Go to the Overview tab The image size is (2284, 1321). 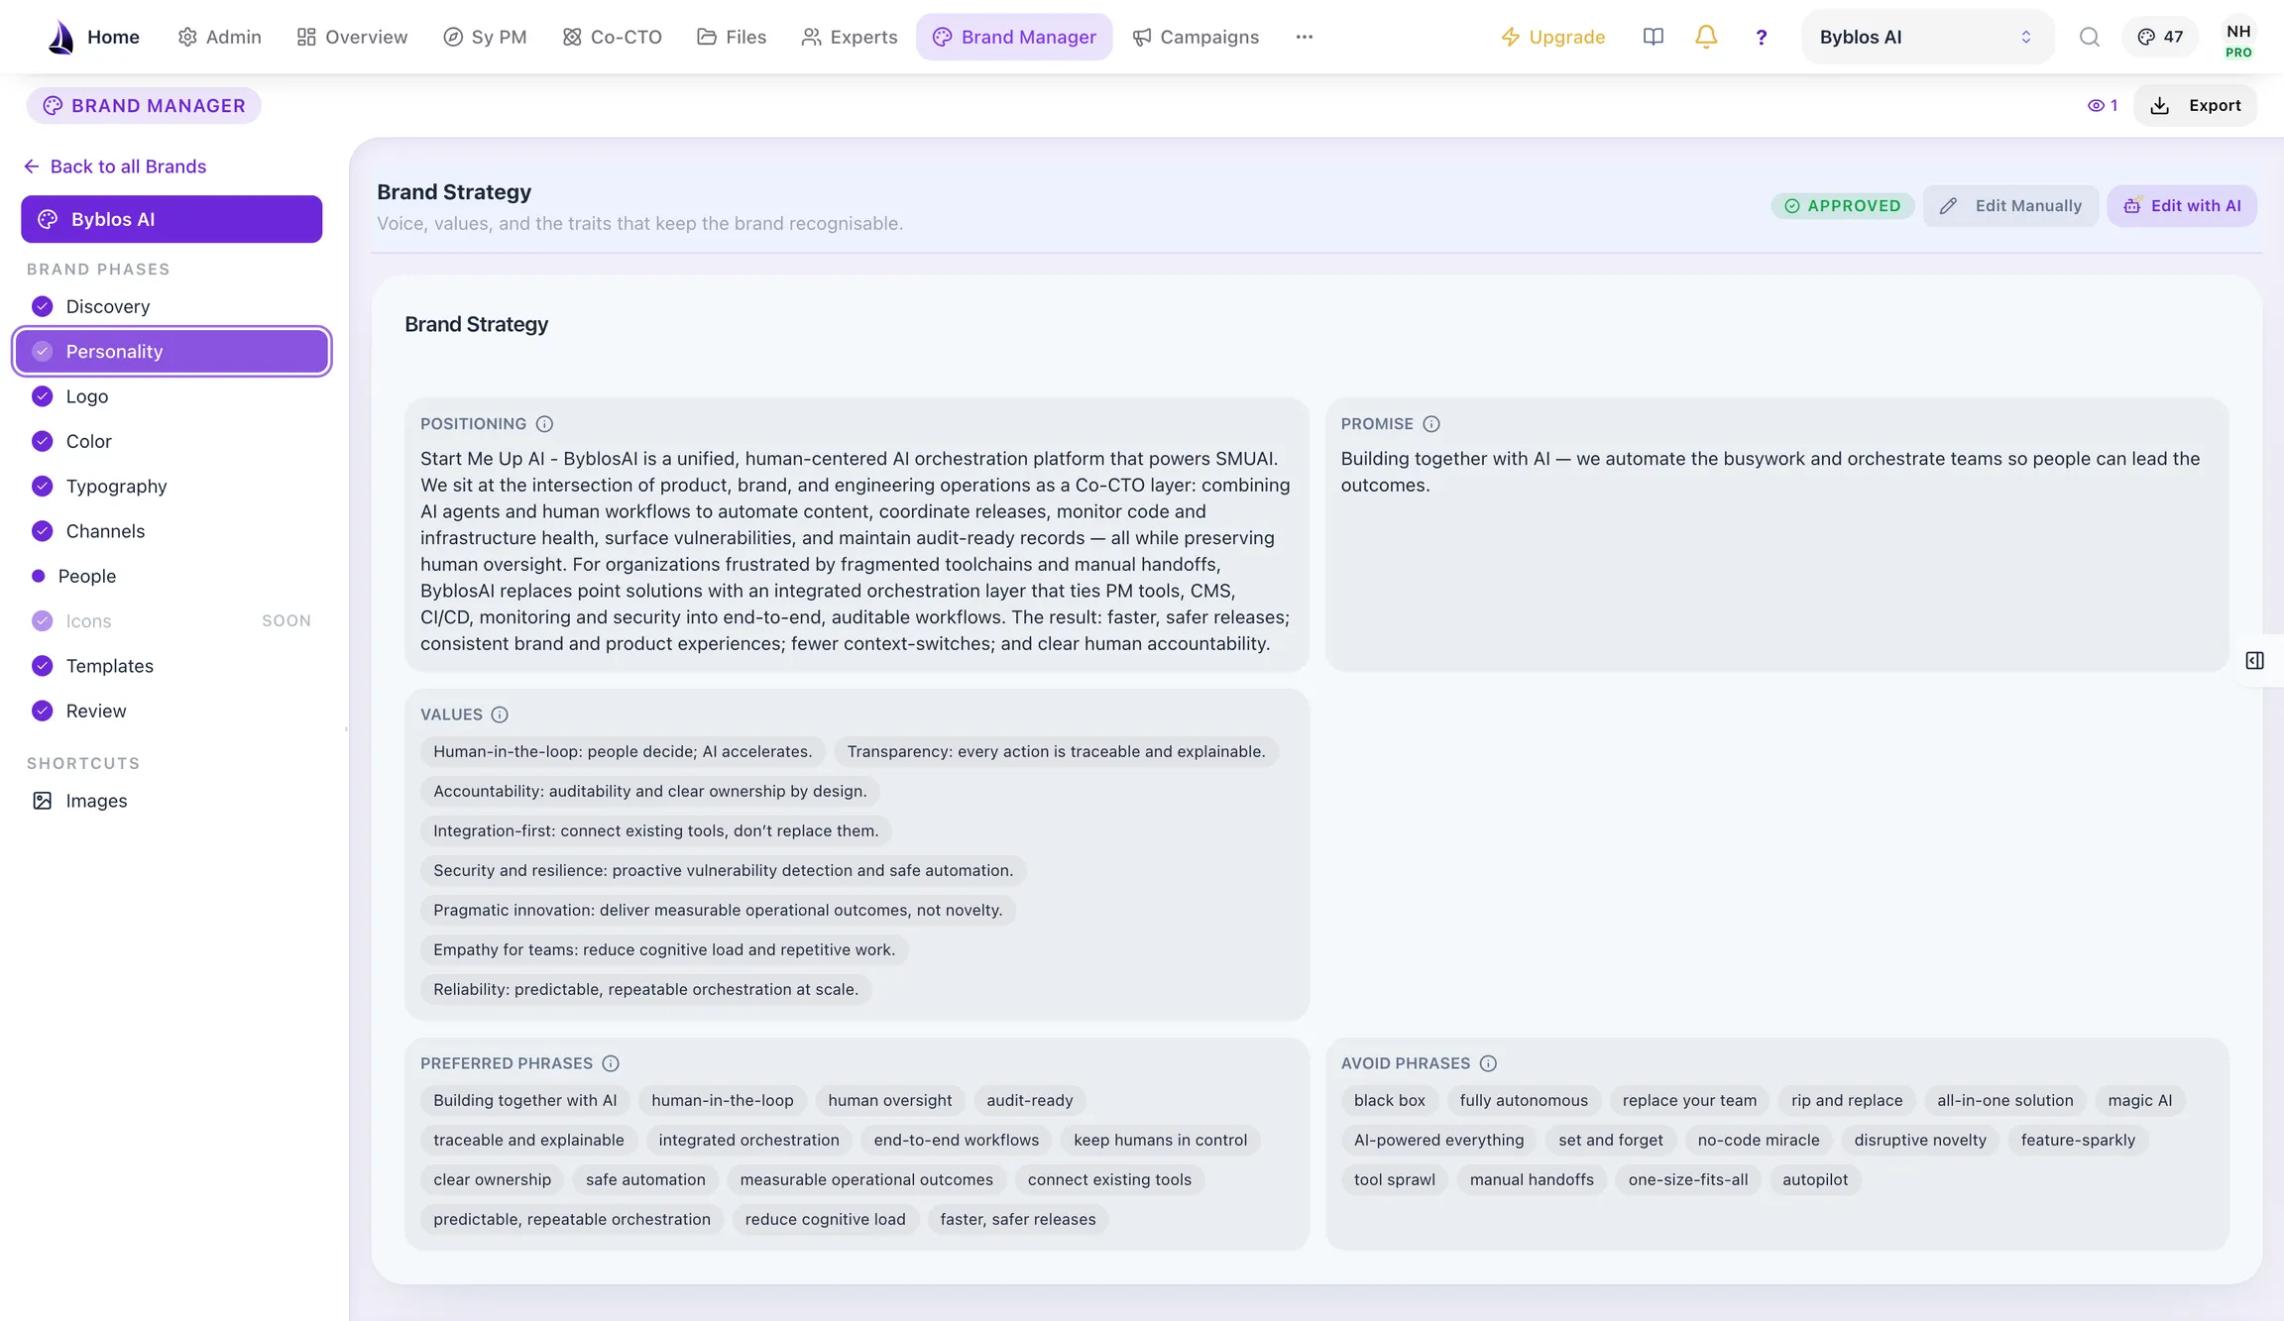pyautogui.click(x=352, y=37)
